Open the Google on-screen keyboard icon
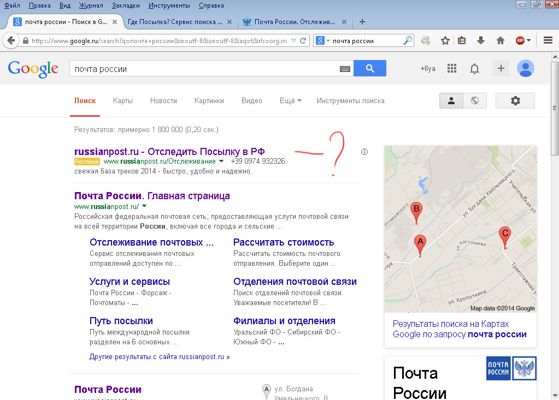The width and height of the screenshot is (559, 400). pos(345,69)
